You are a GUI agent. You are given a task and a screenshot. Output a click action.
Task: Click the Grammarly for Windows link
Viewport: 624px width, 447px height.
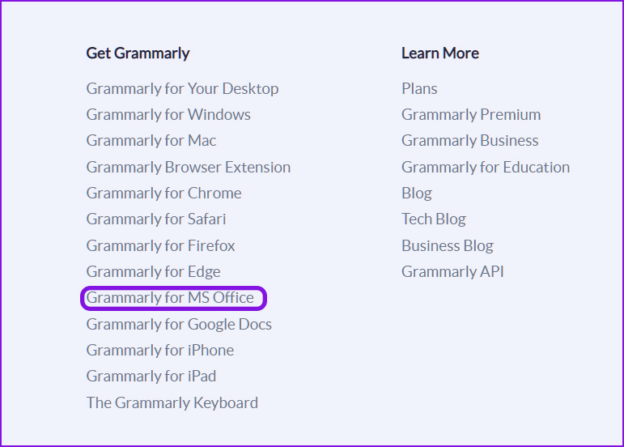pos(168,115)
